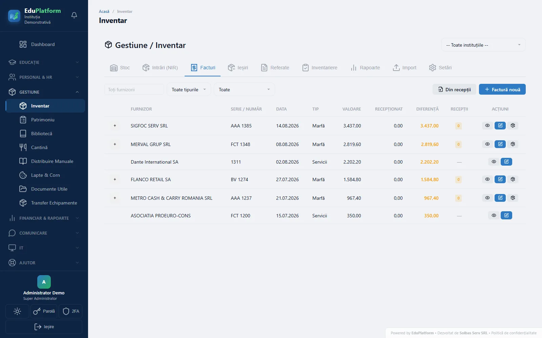Screen dimensions: 542x338
Task: Edit the SIGFOC SERV SRL invoice
Action: (x=500, y=126)
